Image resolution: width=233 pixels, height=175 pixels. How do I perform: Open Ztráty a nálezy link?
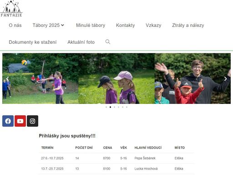point(188,25)
